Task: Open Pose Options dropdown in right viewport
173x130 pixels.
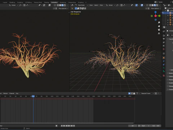Action: (156, 8)
